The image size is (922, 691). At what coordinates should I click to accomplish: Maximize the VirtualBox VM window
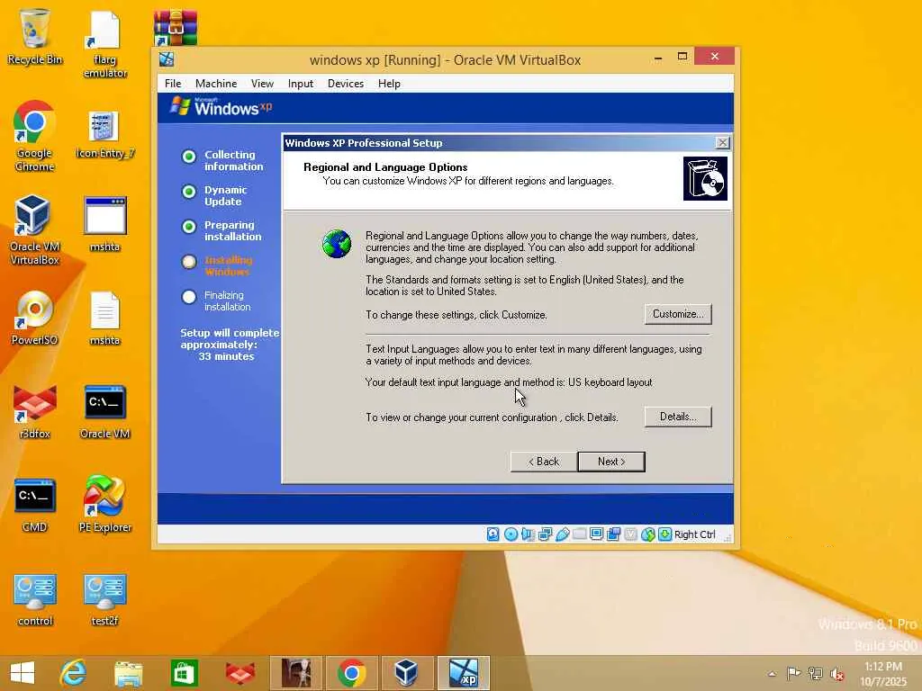[x=682, y=57]
